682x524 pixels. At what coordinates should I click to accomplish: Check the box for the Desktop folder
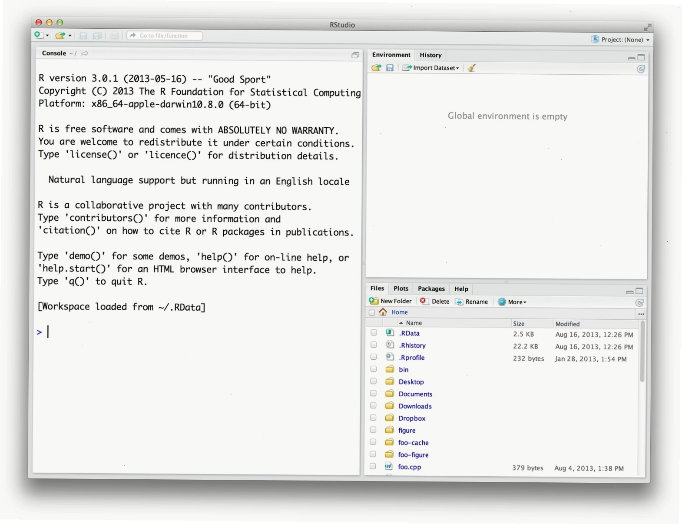(373, 381)
